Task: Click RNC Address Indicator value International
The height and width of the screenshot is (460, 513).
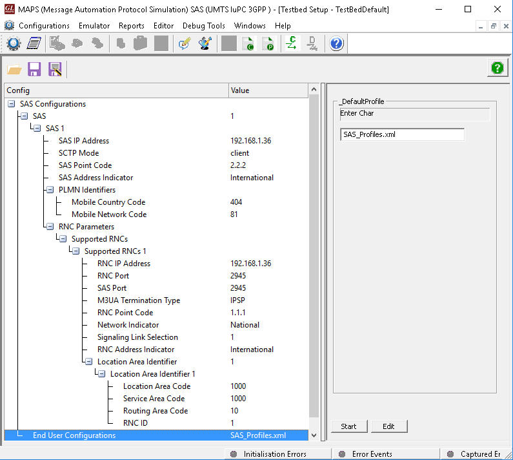Action: tap(252, 350)
